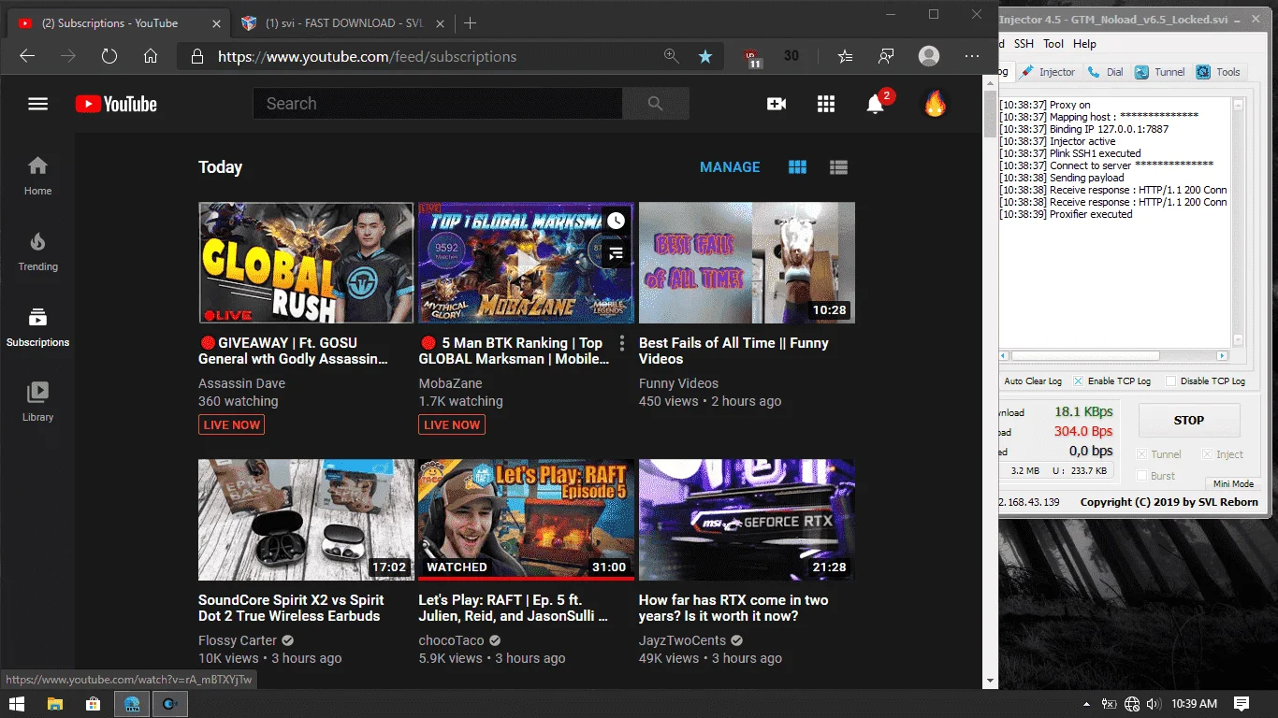Switch to the Injector tab
The width and height of the screenshot is (1278, 718).
point(1048,72)
